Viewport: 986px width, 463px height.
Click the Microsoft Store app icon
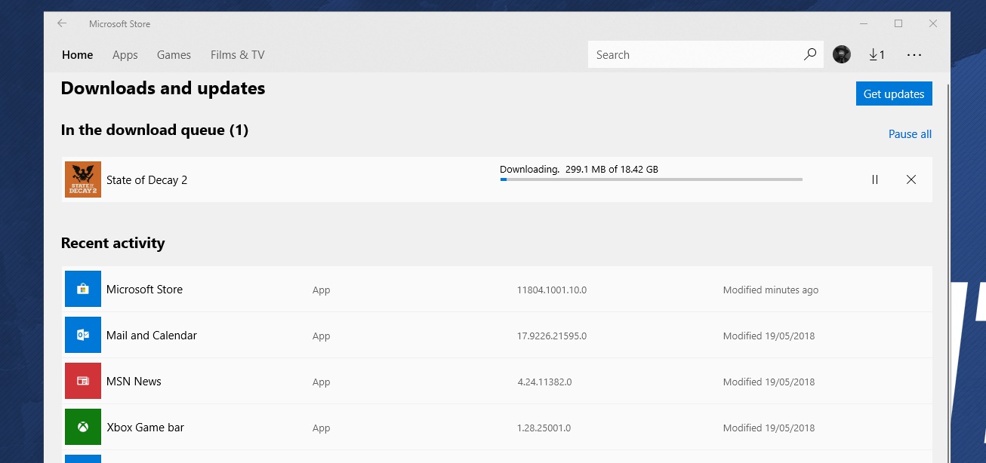click(x=83, y=289)
